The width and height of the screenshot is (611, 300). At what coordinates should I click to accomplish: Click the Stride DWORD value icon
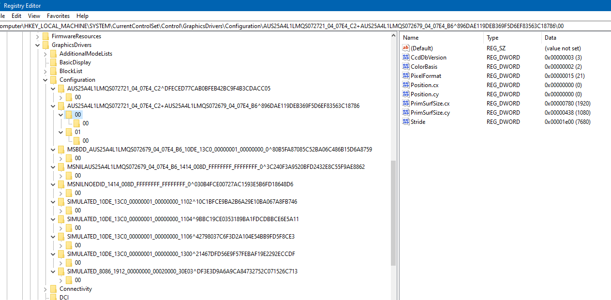pyautogui.click(x=406, y=122)
